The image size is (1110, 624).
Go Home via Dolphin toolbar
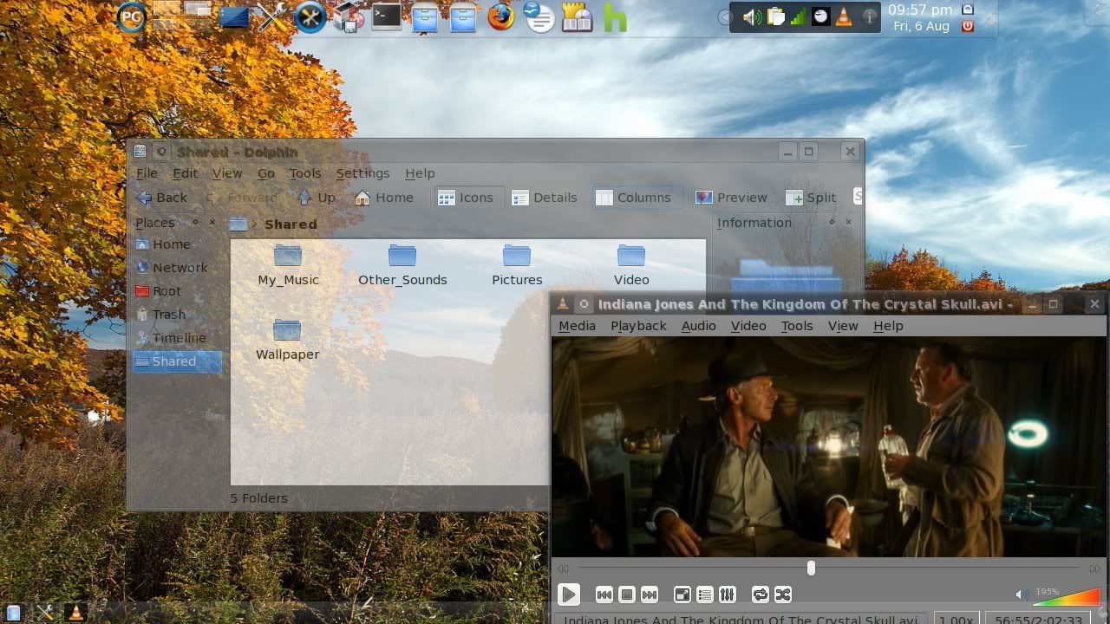pos(383,198)
